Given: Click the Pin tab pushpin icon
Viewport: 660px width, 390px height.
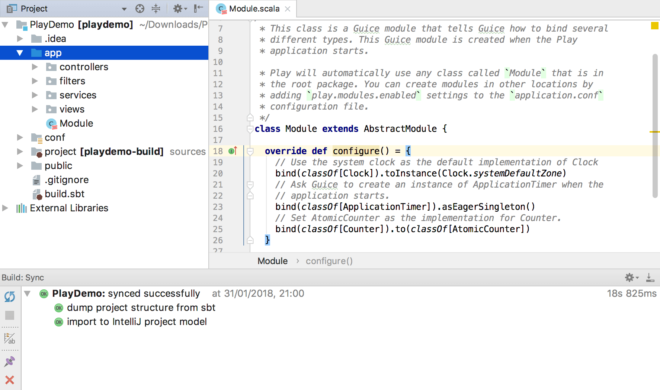Looking at the screenshot, I should (x=10, y=361).
